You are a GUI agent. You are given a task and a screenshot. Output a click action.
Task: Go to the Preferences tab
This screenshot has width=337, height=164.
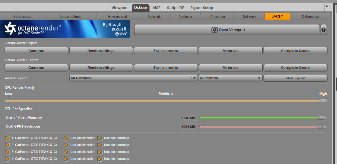coord(22,17)
